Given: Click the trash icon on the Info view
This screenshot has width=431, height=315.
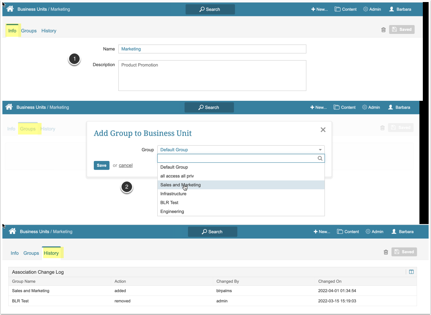Looking at the screenshot, I should click(x=383, y=30).
